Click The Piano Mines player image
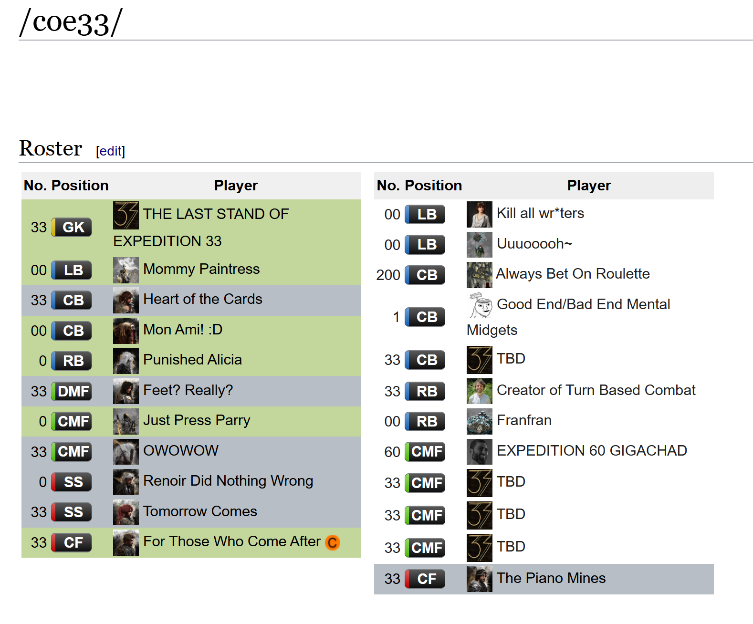The height and width of the screenshot is (624, 753). [x=480, y=580]
